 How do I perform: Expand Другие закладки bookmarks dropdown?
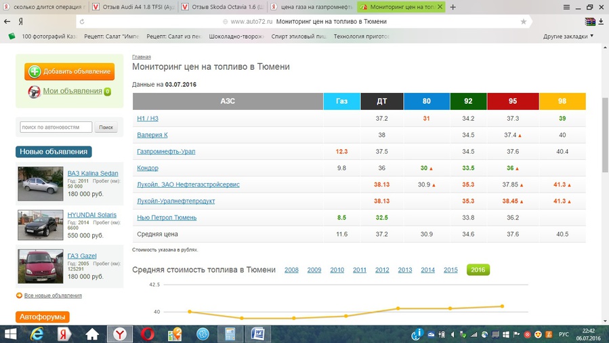pyautogui.click(x=568, y=36)
